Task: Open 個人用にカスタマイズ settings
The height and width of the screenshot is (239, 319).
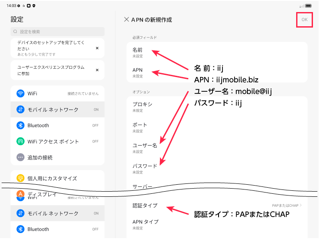Action: [x=58, y=178]
